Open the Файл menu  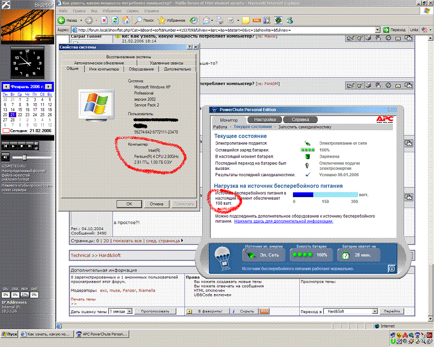[x=63, y=11]
